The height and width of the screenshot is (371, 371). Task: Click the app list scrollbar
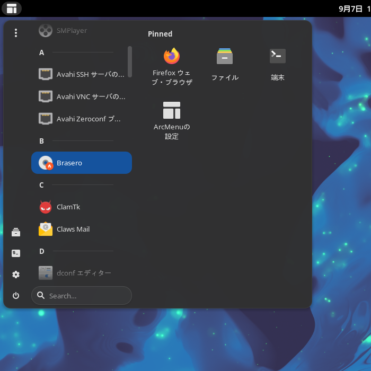click(x=130, y=61)
